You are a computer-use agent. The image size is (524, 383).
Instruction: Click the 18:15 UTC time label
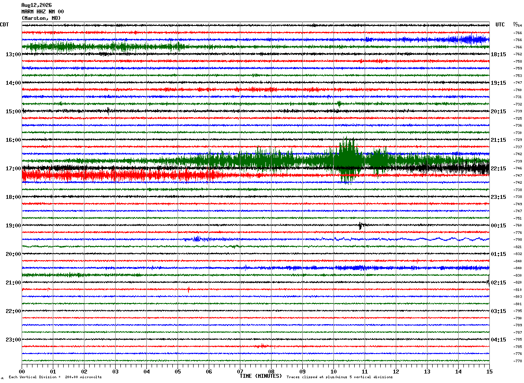(498, 54)
